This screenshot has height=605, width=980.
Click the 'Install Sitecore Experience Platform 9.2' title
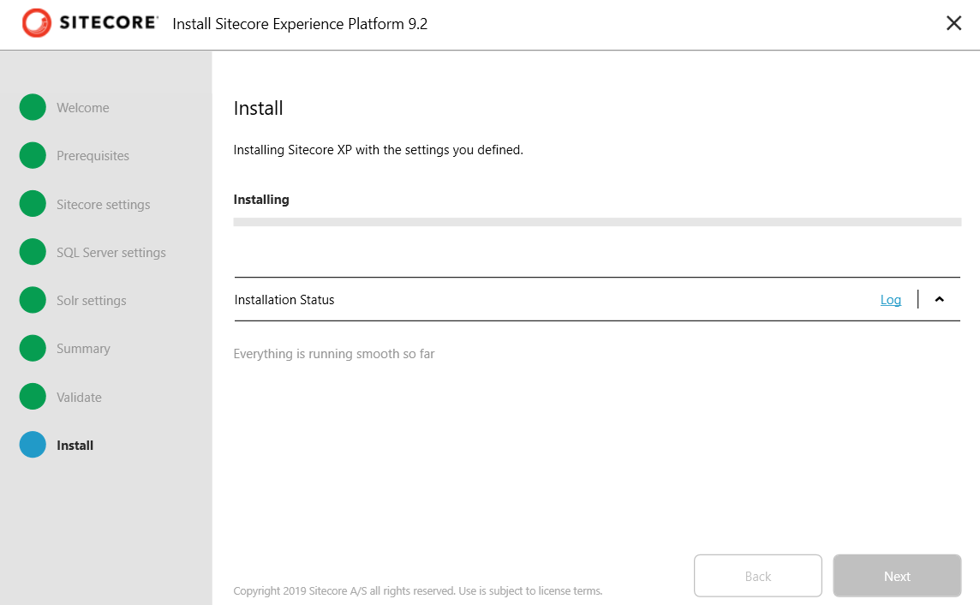click(300, 24)
